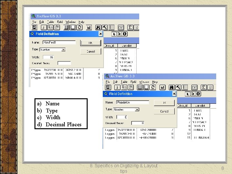232x174 pixels.
Task: Click binoculars Find icon in Population window
Action: click(172, 87)
